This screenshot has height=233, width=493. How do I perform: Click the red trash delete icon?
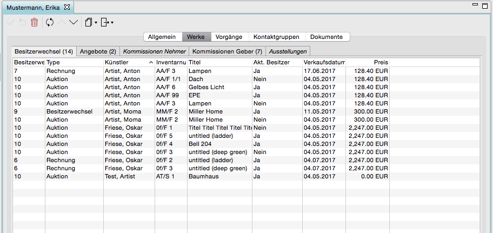coord(34,22)
